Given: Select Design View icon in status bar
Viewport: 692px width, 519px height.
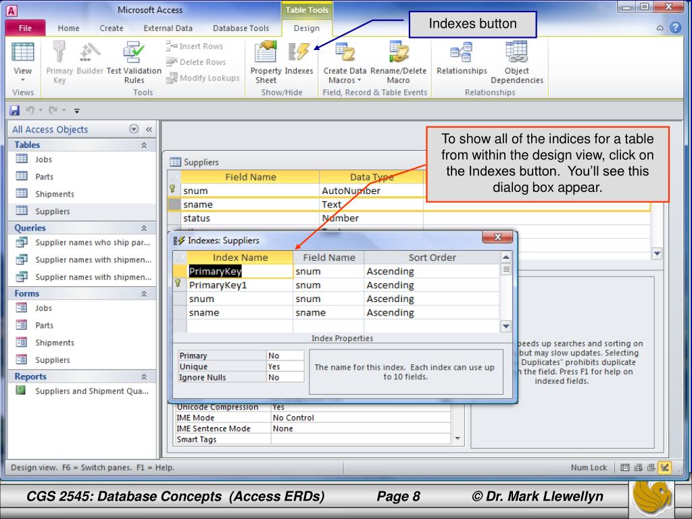Looking at the screenshot, I should [665, 468].
